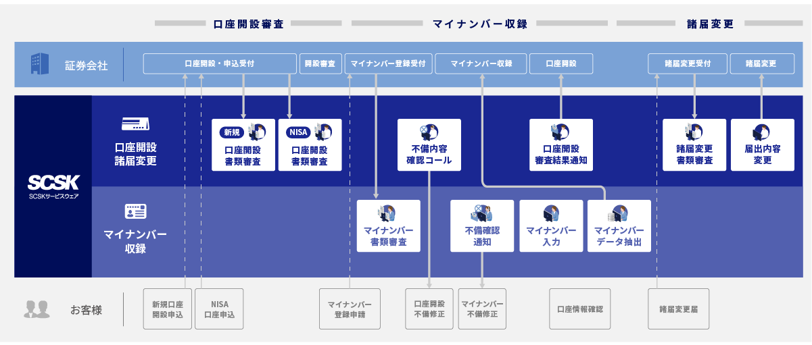Click the マイナンバー登録申請 customer box

click(x=350, y=309)
